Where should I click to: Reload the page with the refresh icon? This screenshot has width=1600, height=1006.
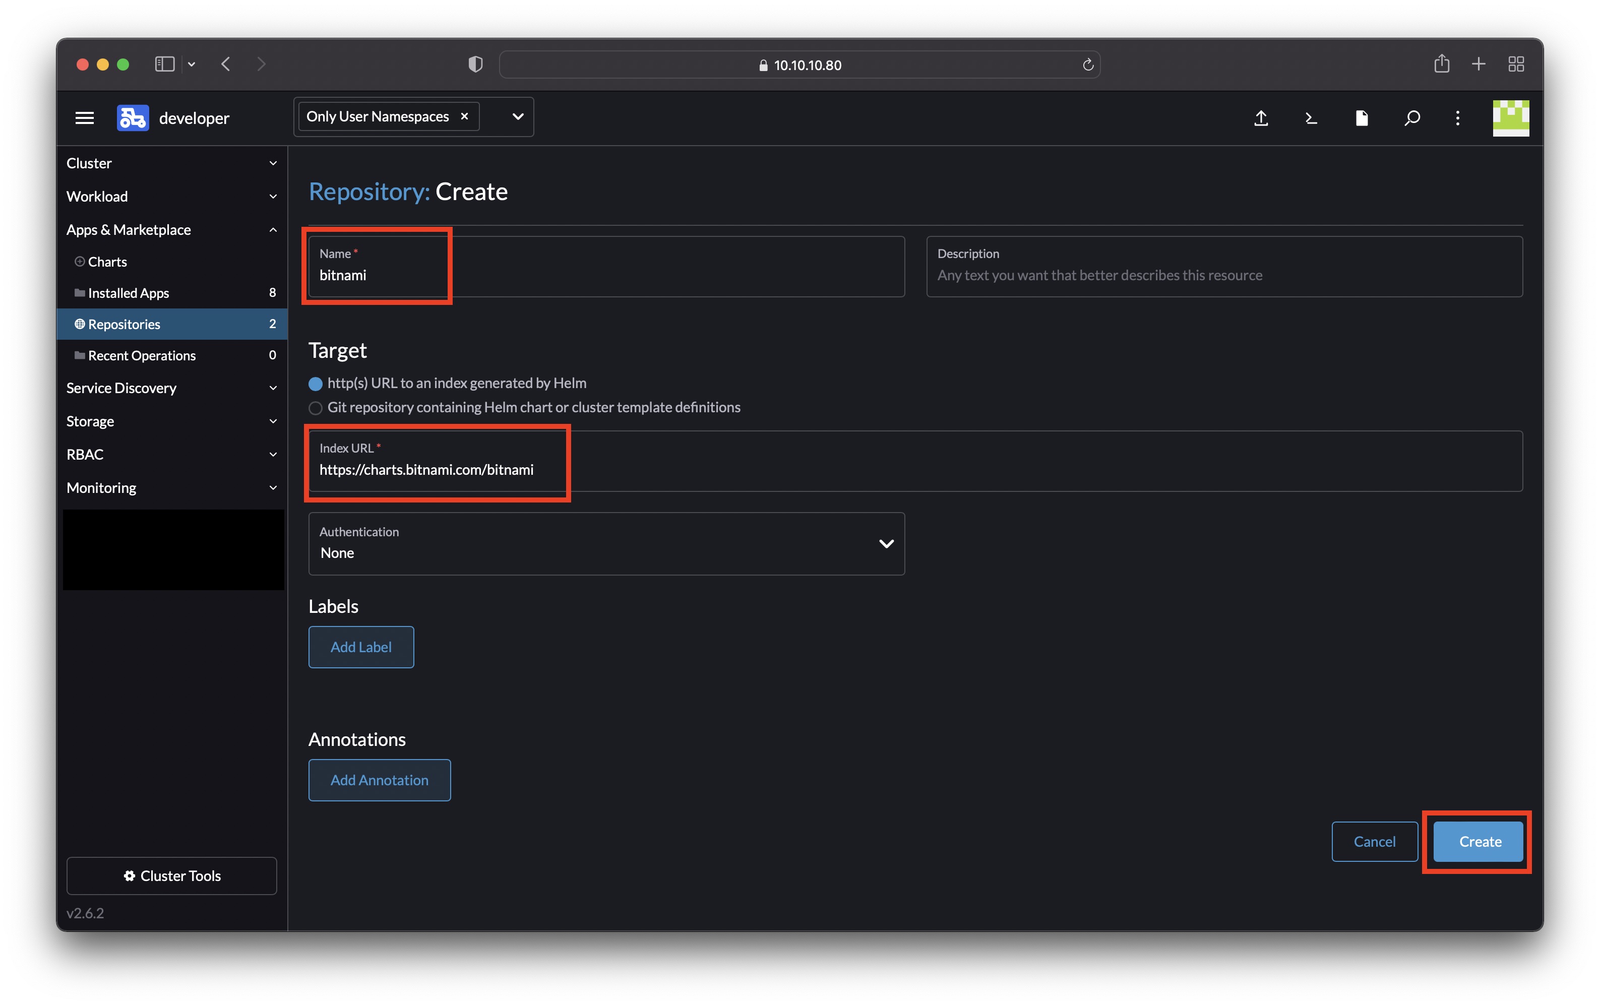coord(1088,65)
